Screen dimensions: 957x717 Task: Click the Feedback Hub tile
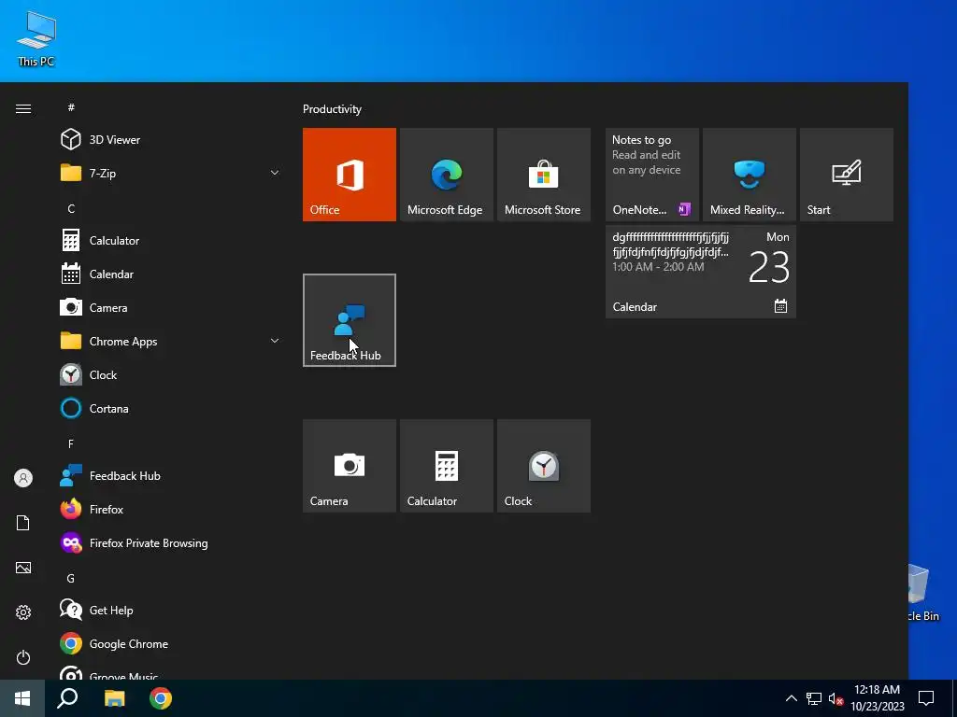click(350, 320)
